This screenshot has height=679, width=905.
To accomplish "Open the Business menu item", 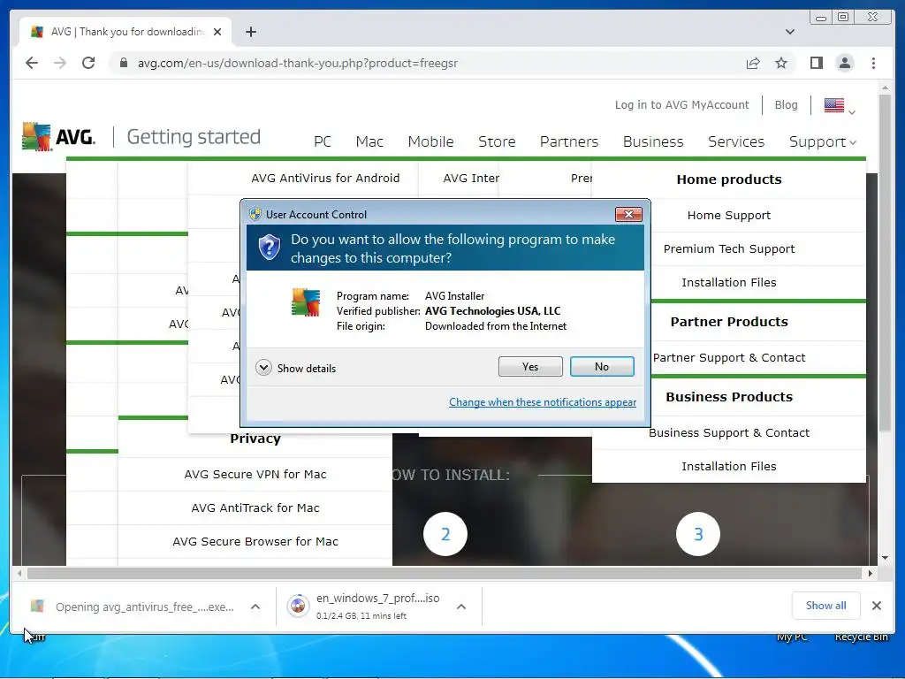I will click(653, 141).
